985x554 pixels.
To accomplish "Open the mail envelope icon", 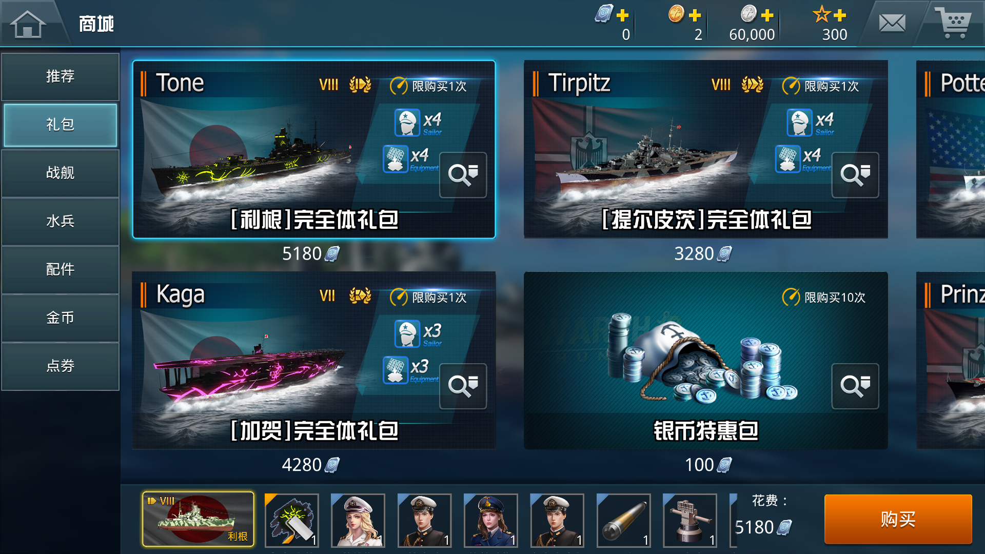I will [x=892, y=23].
